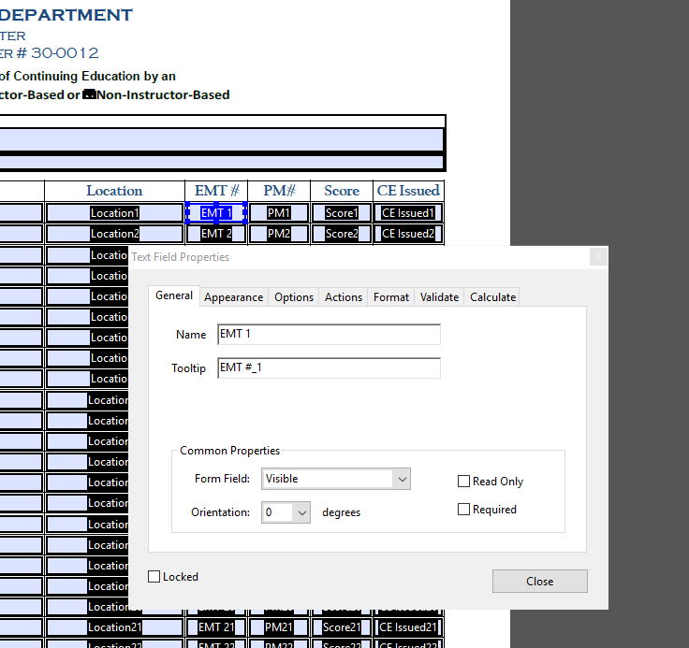This screenshot has height=648, width=689.
Task: Select the PM1 form field
Action: 279,213
